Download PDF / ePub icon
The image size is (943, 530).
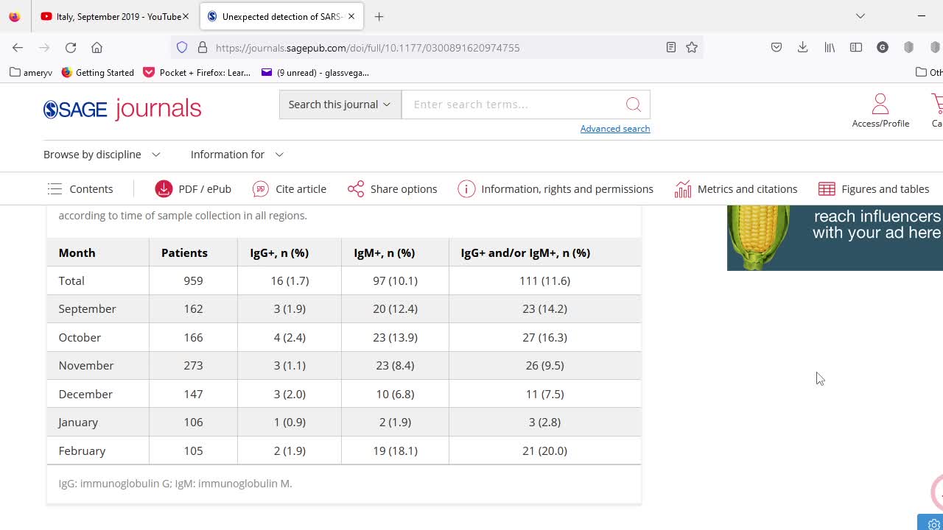coord(164,189)
